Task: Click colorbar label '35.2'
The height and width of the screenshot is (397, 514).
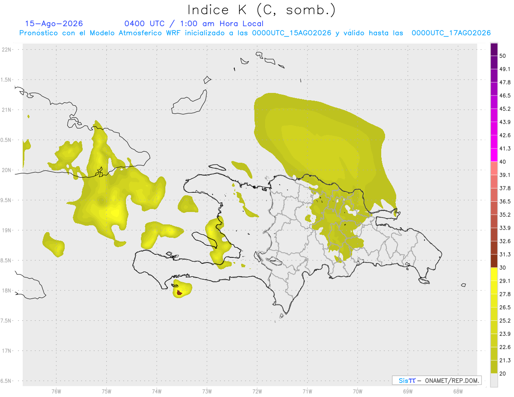Action: point(505,215)
